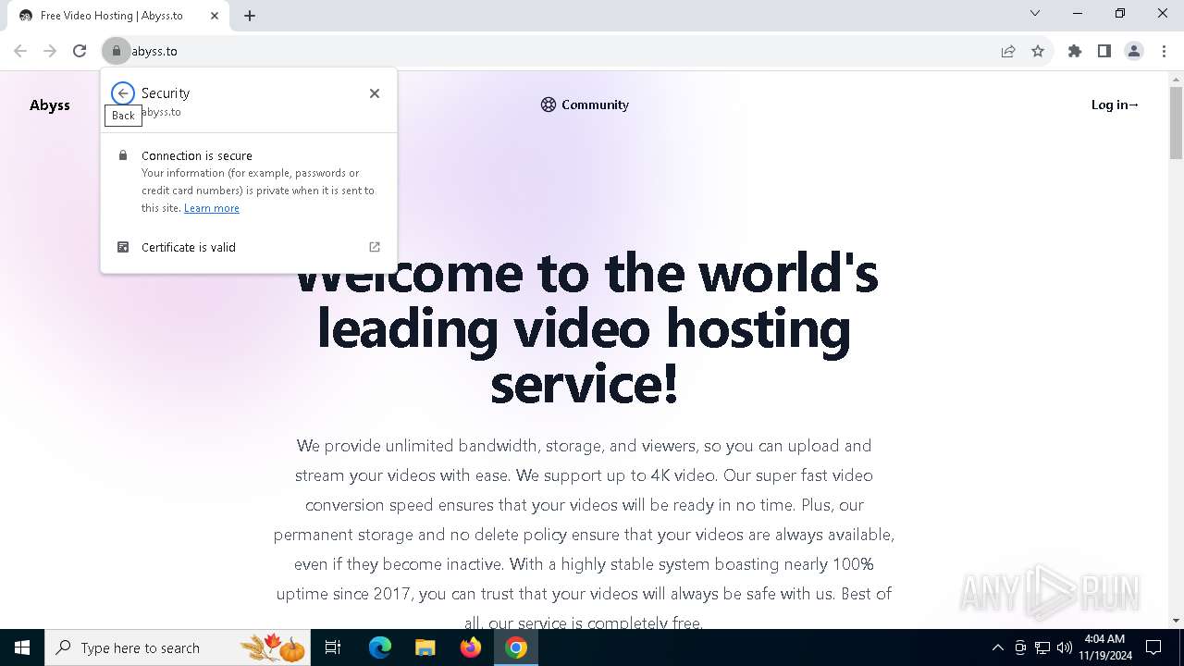
Task: Reload the page
Action: point(80,51)
